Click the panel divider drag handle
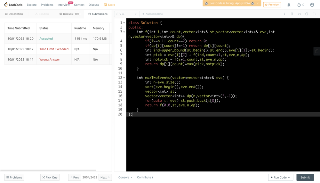This screenshot has height=183, width=320. pyautogui.click(x=113, y=83)
